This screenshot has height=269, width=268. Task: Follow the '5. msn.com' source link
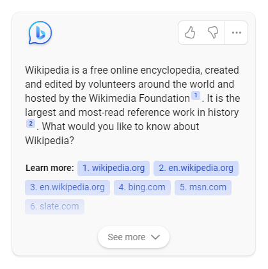[x=203, y=188]
